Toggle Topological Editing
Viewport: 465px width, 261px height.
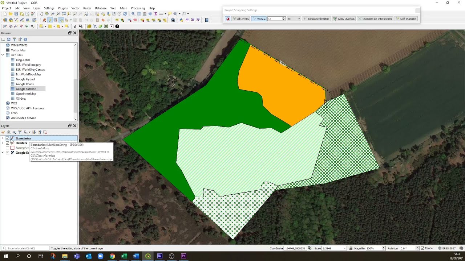coord(316,19)
